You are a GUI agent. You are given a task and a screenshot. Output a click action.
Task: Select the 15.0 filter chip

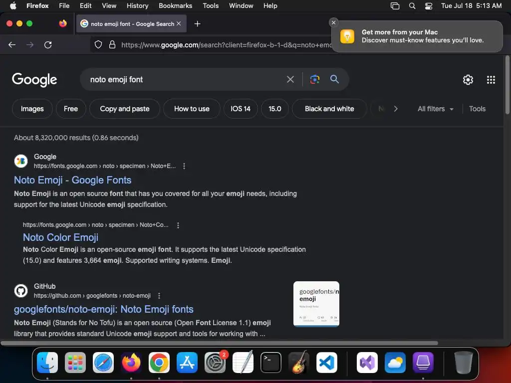[x=275, y=109]
